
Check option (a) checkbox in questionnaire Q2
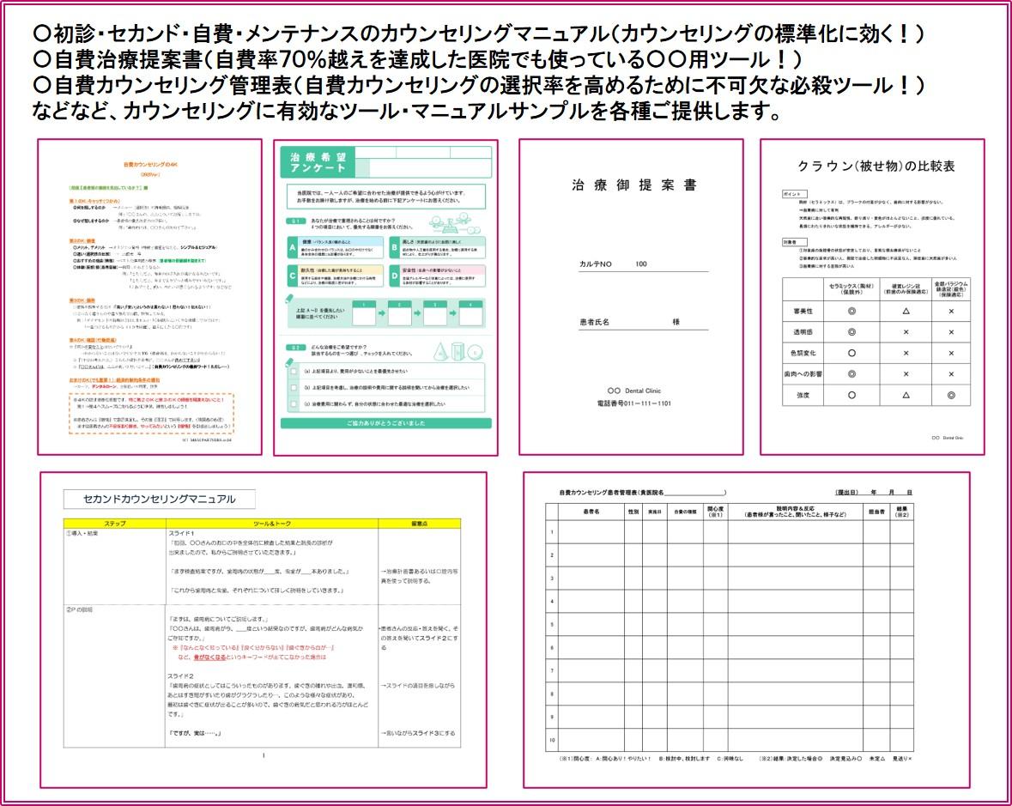(294, 372)
